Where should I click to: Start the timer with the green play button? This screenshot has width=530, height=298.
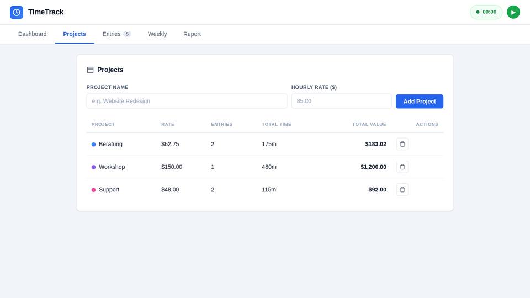[513, 12]
